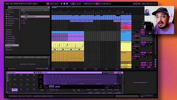Select 1-Shot playback mode in Simpler

[x=41, y=81]
